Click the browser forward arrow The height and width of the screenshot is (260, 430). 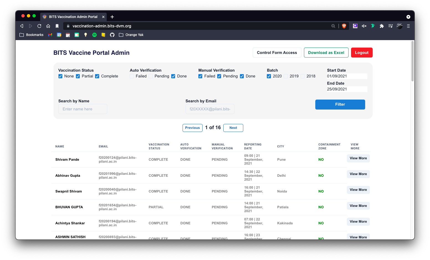coord(30,26)
